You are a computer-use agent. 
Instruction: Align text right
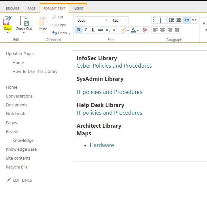tap(170, 30)
